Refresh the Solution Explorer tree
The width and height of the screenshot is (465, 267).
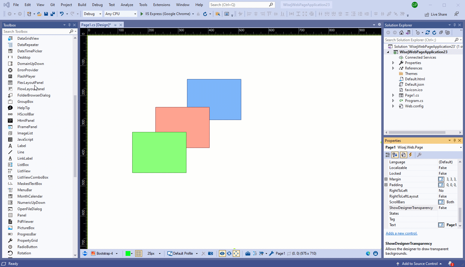coord(434,32)
